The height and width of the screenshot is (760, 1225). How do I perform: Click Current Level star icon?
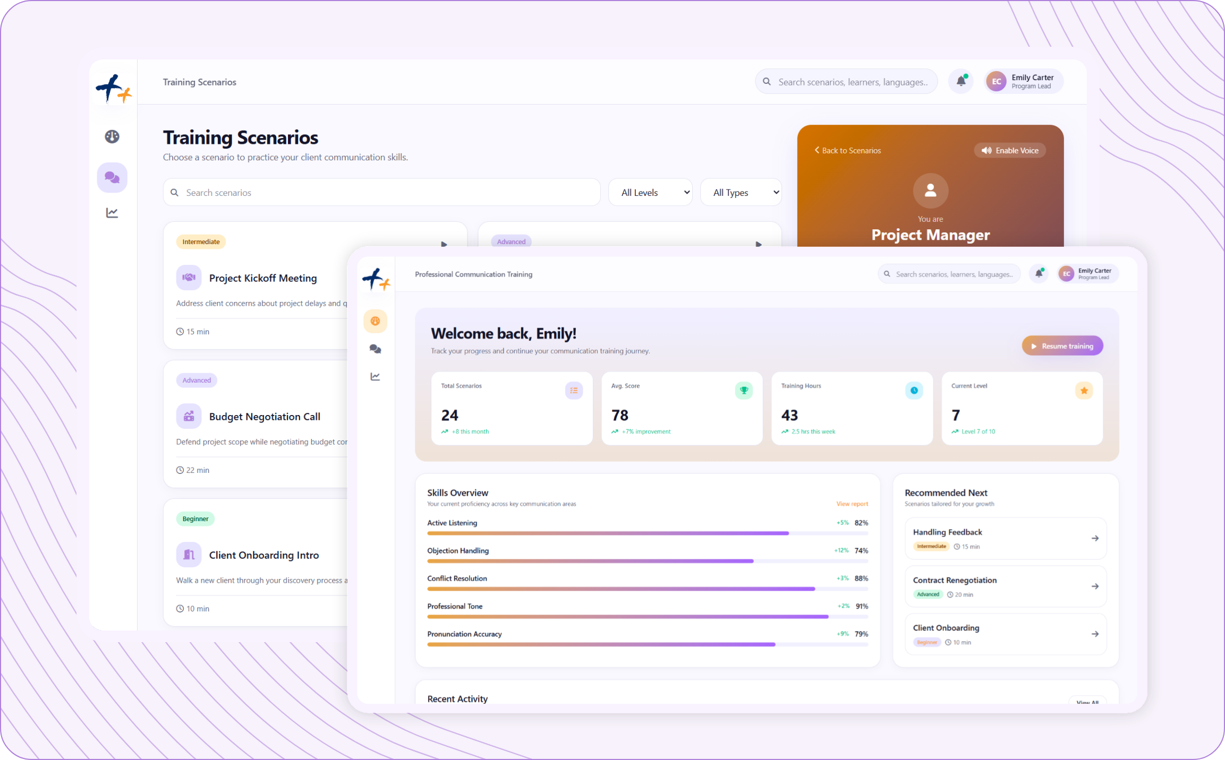[1084, 391]
